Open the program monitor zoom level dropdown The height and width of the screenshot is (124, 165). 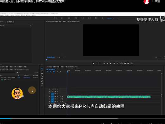(61, 57)
